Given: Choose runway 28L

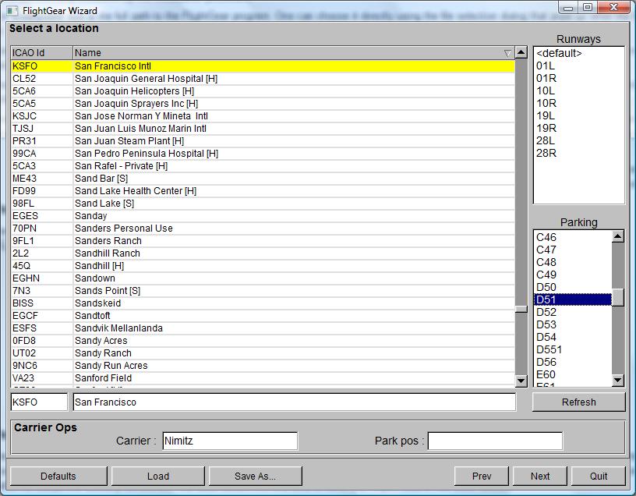Looking at the screenshot, I should (579, 141).
